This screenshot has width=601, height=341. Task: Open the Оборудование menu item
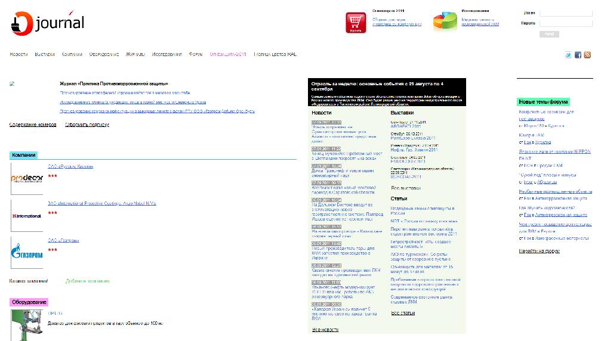click(x=104, y=54)
